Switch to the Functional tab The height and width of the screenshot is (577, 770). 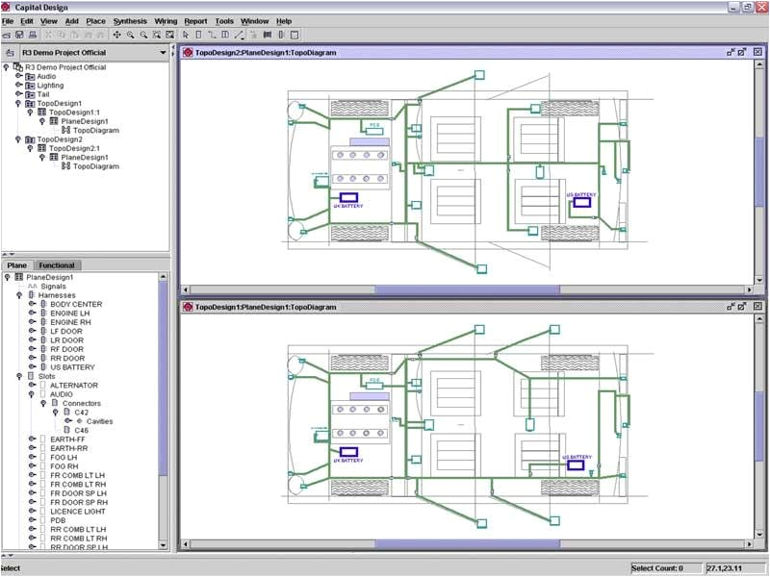point(56,265)
